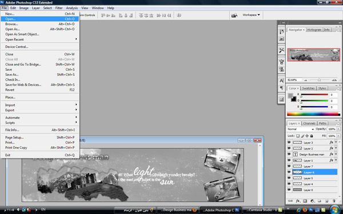The width and height of the screenshot is (343, 214).
Task: Collapse panel dock with double-arrow button
Action: click(340, 23)
